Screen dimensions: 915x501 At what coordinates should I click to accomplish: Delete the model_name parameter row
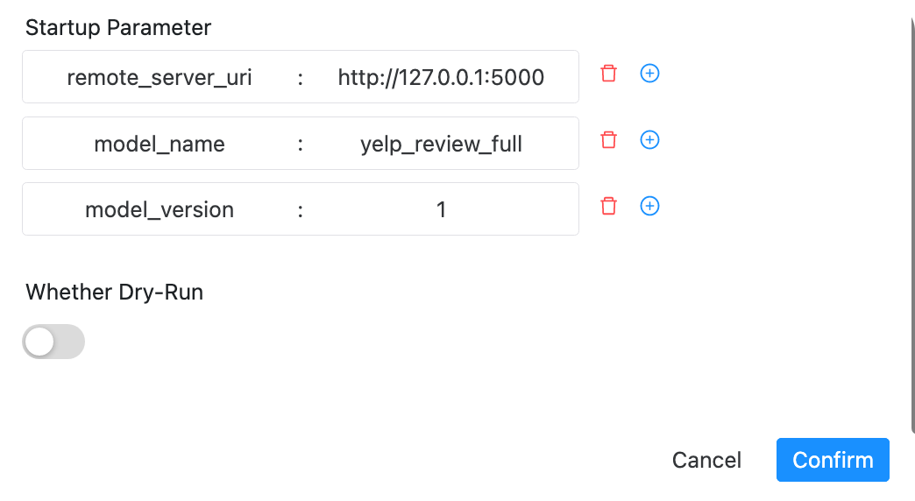608,140
